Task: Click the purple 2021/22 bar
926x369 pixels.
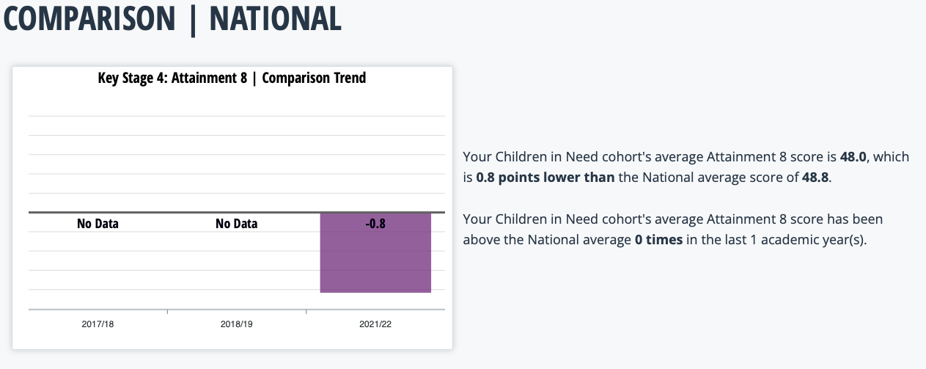Action: point(375,253)
